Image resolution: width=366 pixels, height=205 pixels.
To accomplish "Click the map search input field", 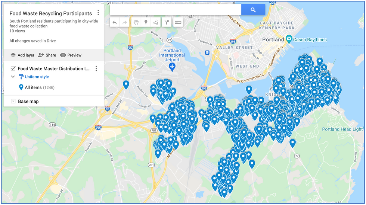I will coord(176,10).
